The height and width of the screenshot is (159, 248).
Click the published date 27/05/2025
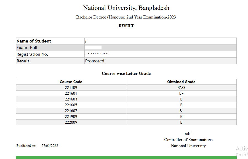50,146
